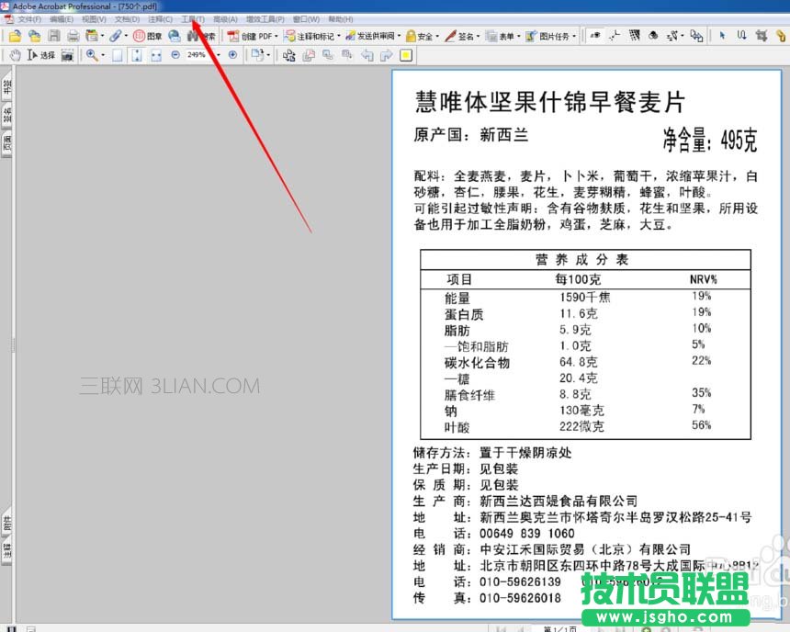The width and height of the screenshot is (790, 632).
Task: Open the zoom percentage dropdown arrow
Action: tap(218, 55)
